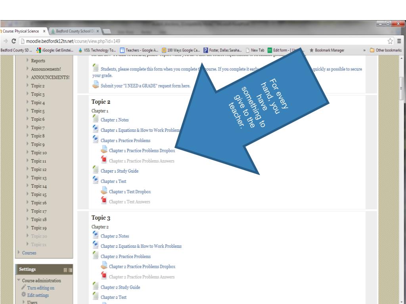Click the browser reload button
The height and width of the screenshot is (304, 406).
(14, 41)
